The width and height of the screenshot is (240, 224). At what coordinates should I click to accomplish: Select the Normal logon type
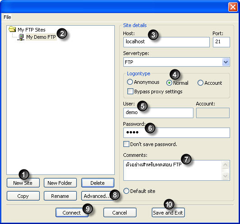pos(169,83)
